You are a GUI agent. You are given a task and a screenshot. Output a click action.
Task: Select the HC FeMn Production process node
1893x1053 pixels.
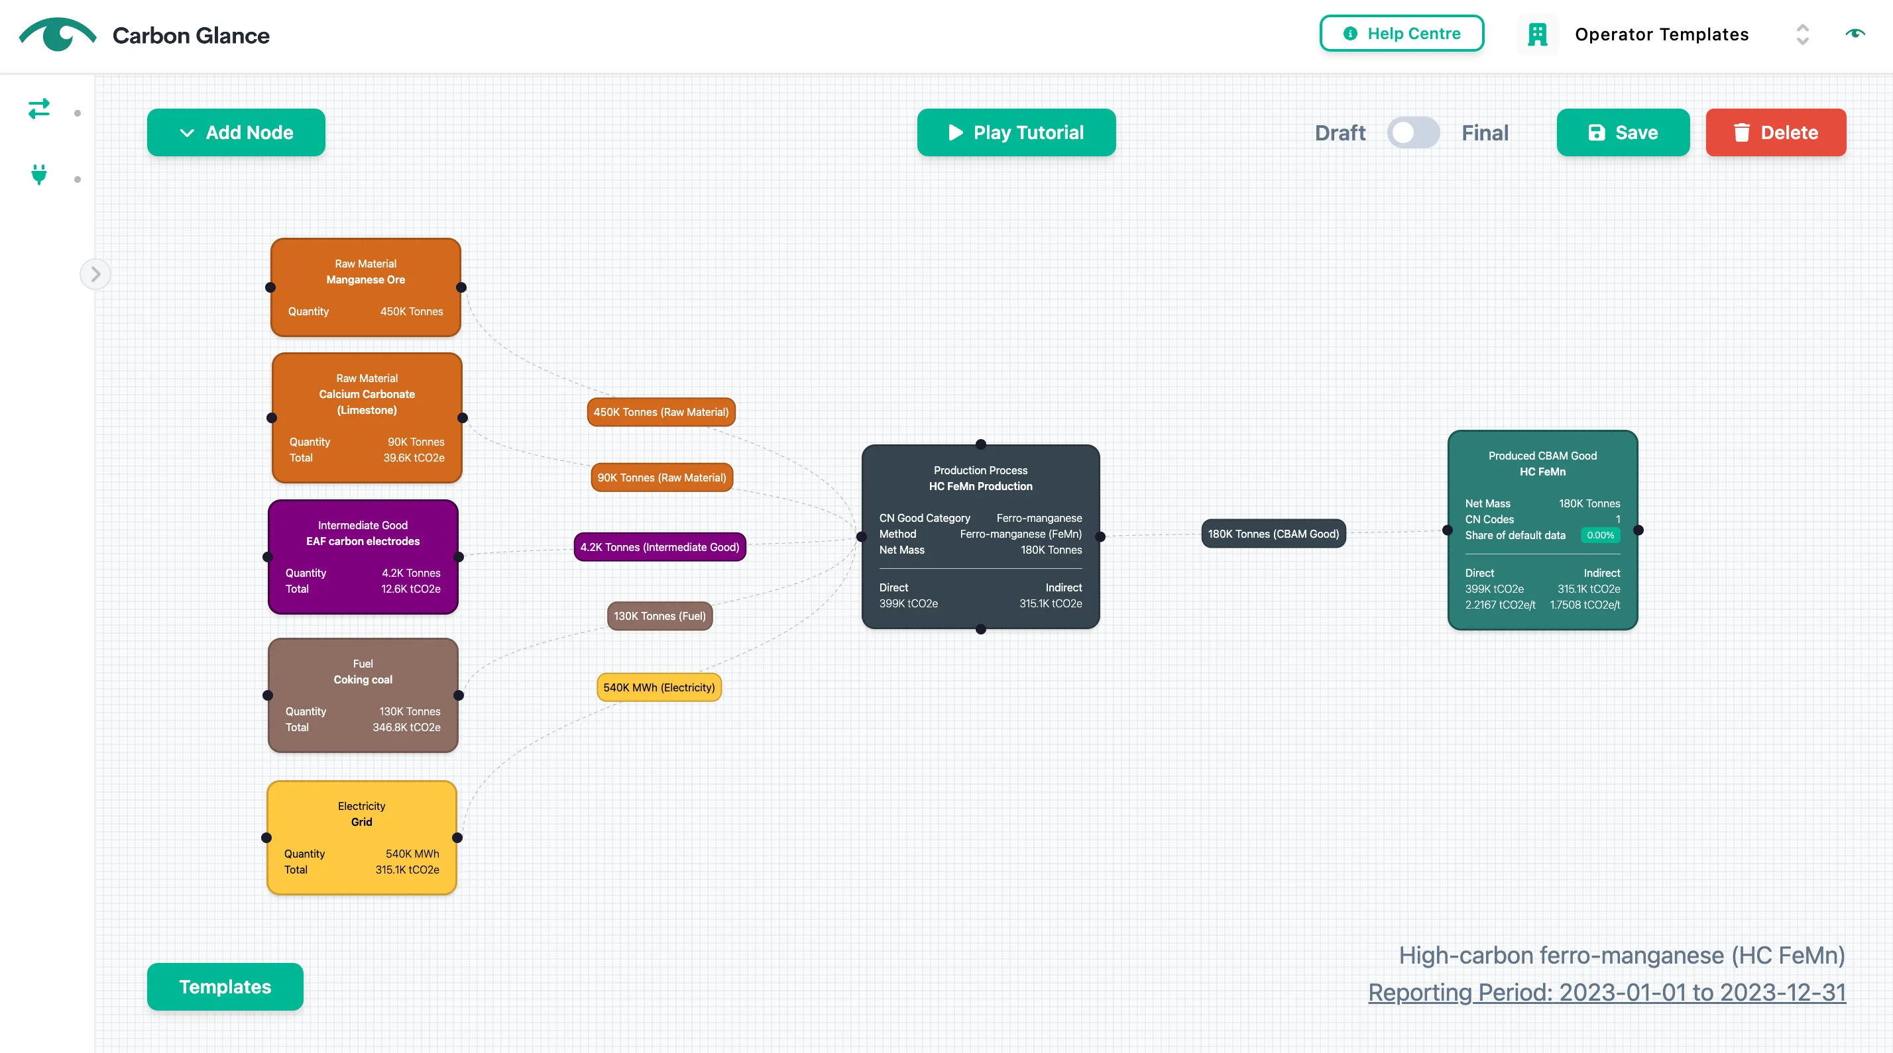pyautogui.click(x=980, y=537)
